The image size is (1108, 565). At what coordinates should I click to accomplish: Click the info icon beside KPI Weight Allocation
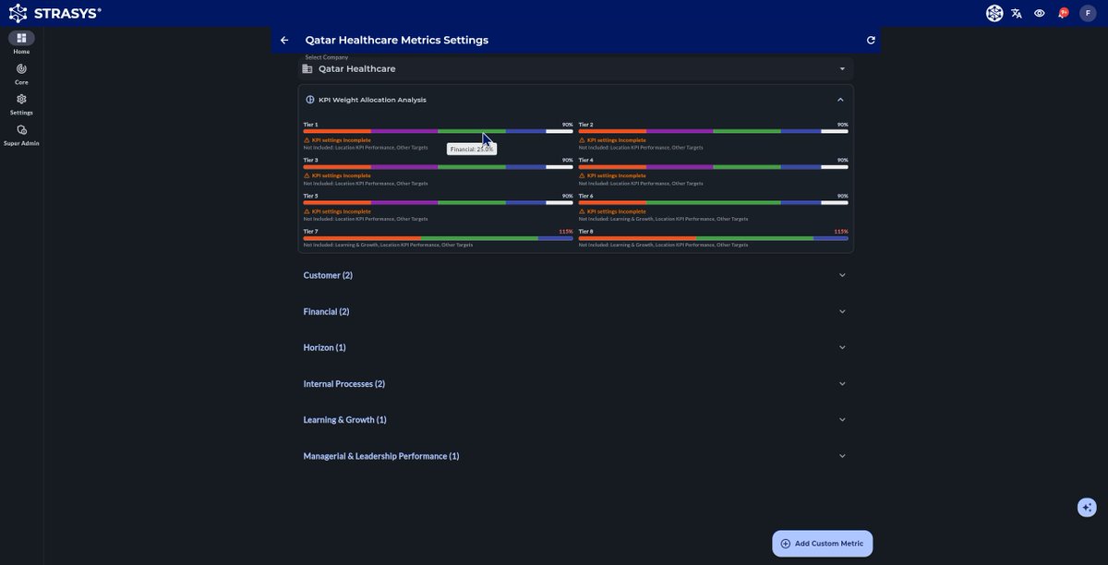point(310,100)
